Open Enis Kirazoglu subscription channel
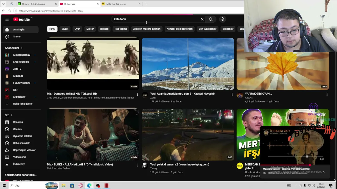337x189 pixels. point(21,62)
